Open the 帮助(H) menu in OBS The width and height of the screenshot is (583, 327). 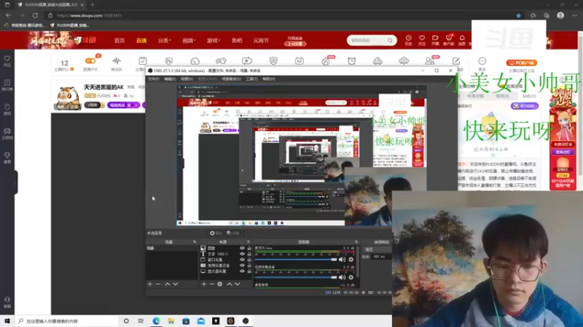tap(269, 79)
